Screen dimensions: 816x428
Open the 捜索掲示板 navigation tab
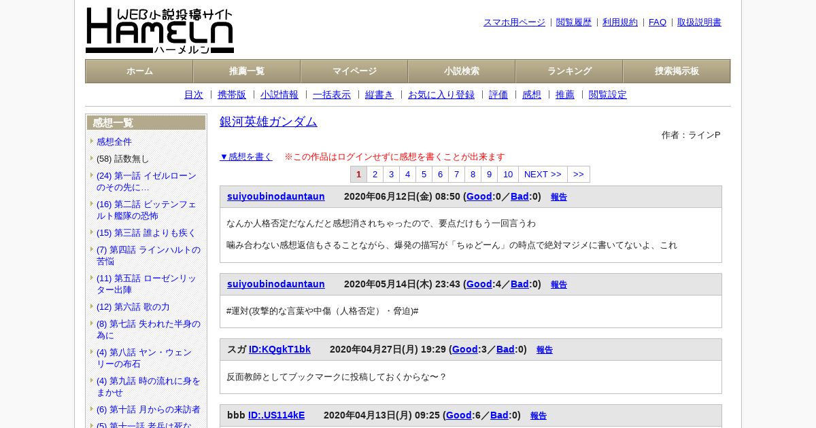[677, 71]
